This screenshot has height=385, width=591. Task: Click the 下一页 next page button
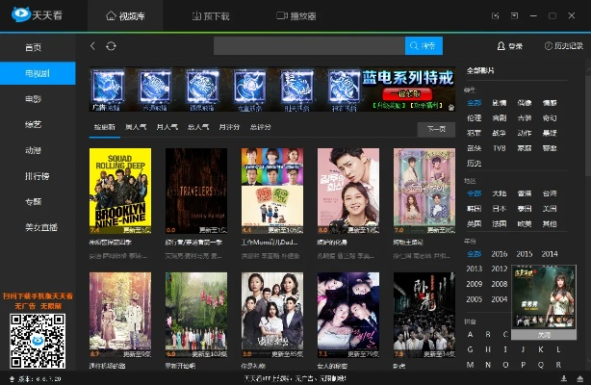tap(435, 128)
